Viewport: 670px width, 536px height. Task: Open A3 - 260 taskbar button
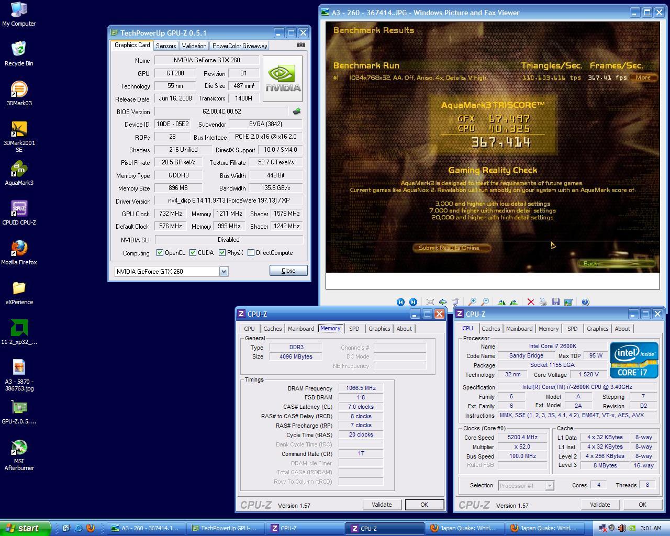point(147,528)
